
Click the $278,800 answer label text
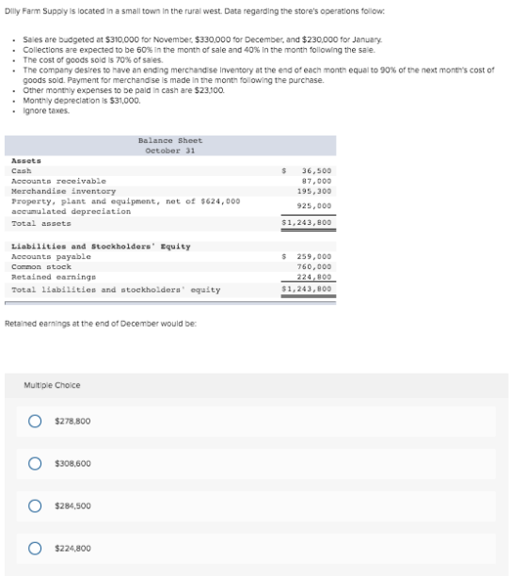pos(72,421)
